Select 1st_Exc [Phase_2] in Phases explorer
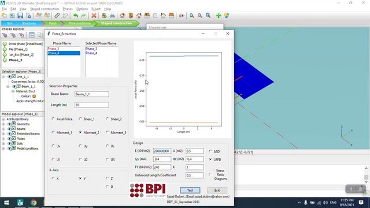This screenshot has height=208, width=370. pos(21,55)
